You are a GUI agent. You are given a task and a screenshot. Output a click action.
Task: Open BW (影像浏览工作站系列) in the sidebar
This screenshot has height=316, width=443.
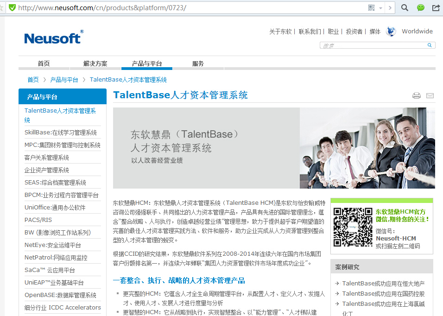tap(57, 233)
